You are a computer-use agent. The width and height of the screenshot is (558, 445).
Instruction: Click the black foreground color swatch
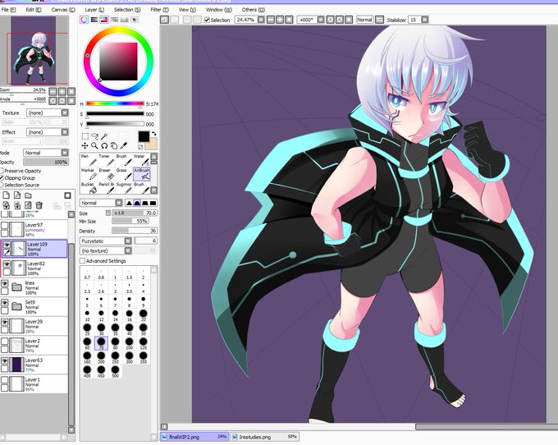144,136
